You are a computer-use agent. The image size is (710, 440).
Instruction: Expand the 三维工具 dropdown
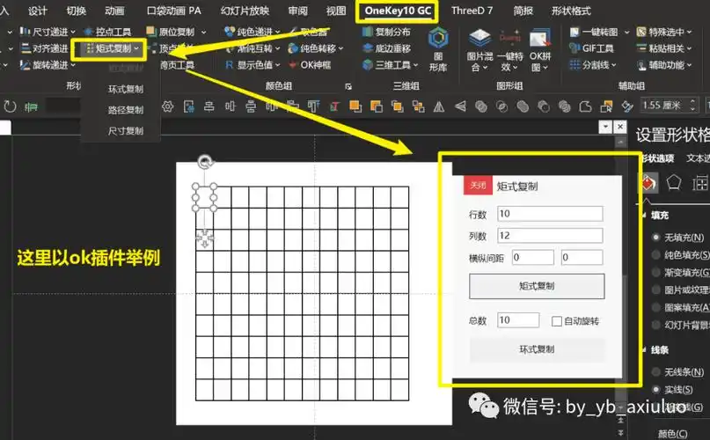(415, 65)
